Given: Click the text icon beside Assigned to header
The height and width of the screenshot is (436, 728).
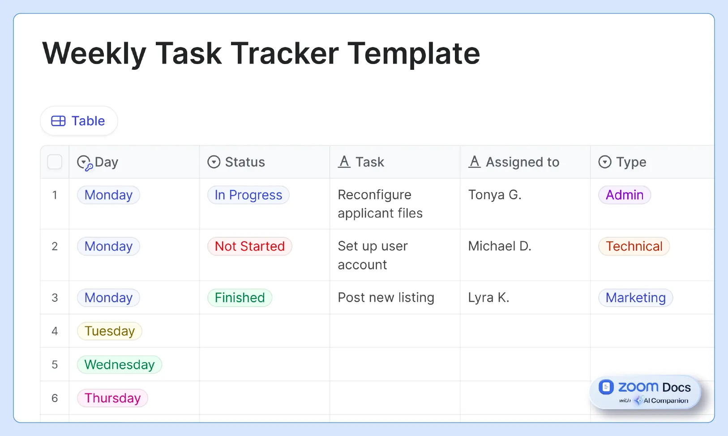Looking at the screenshot, I should tap(475, 162).
